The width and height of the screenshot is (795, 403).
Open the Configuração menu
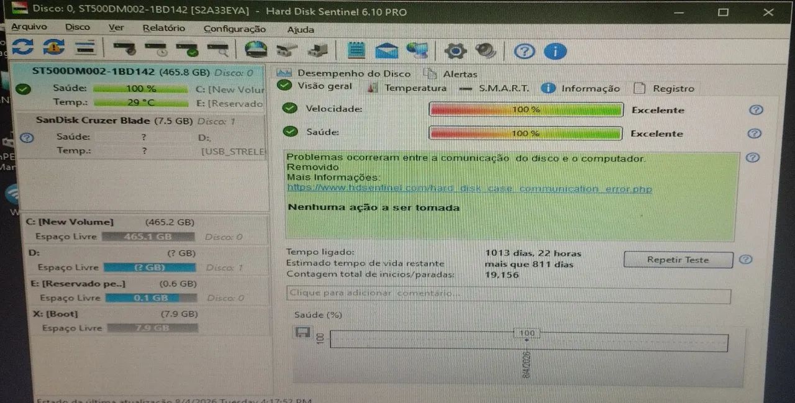(235, 29)
